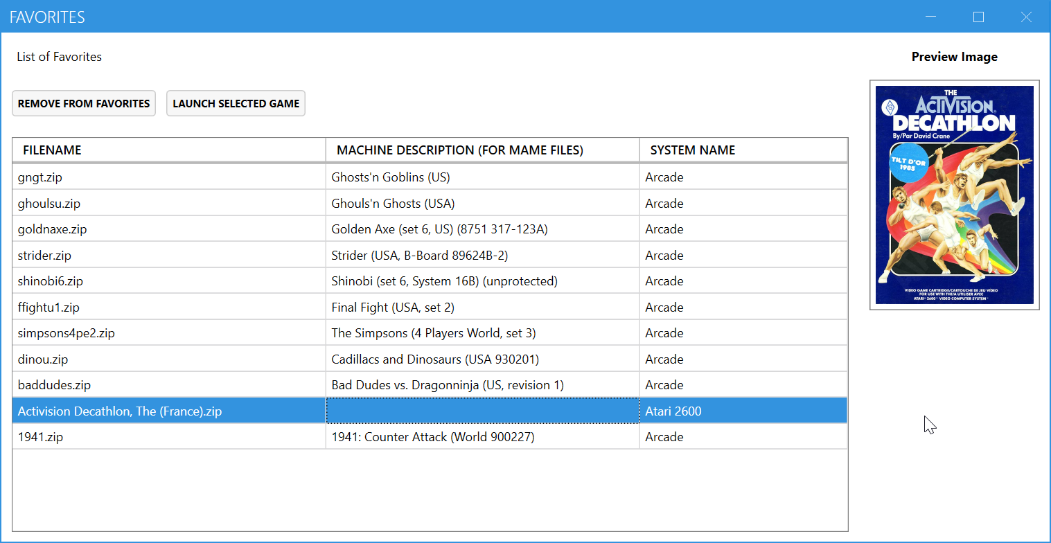Maximize the Favorites window
This screenshot has height=543, width=1051.
pyautogui.click(x=978, y=17)
